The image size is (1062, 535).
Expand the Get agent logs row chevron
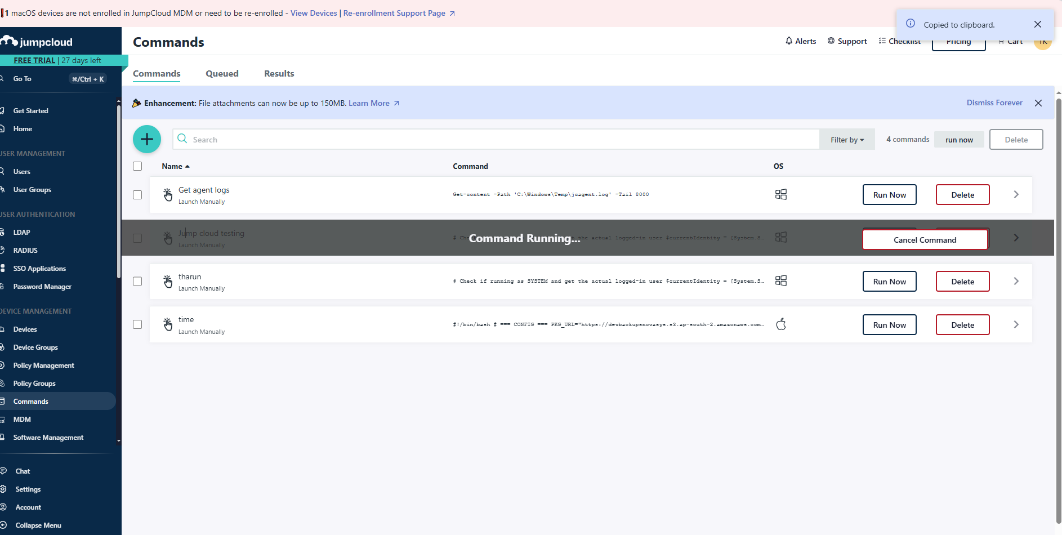coord(1016,194)
